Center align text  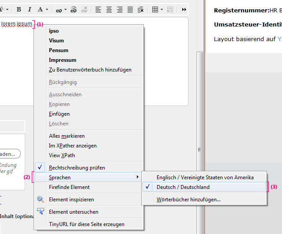point(109,9)
